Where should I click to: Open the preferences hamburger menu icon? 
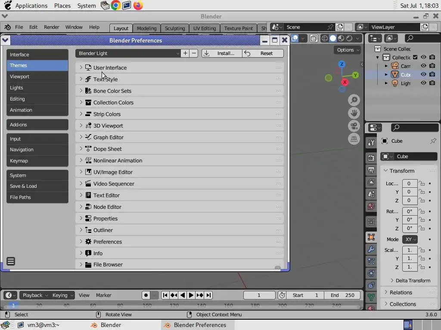pyautogui.click(x=11, y=261)
